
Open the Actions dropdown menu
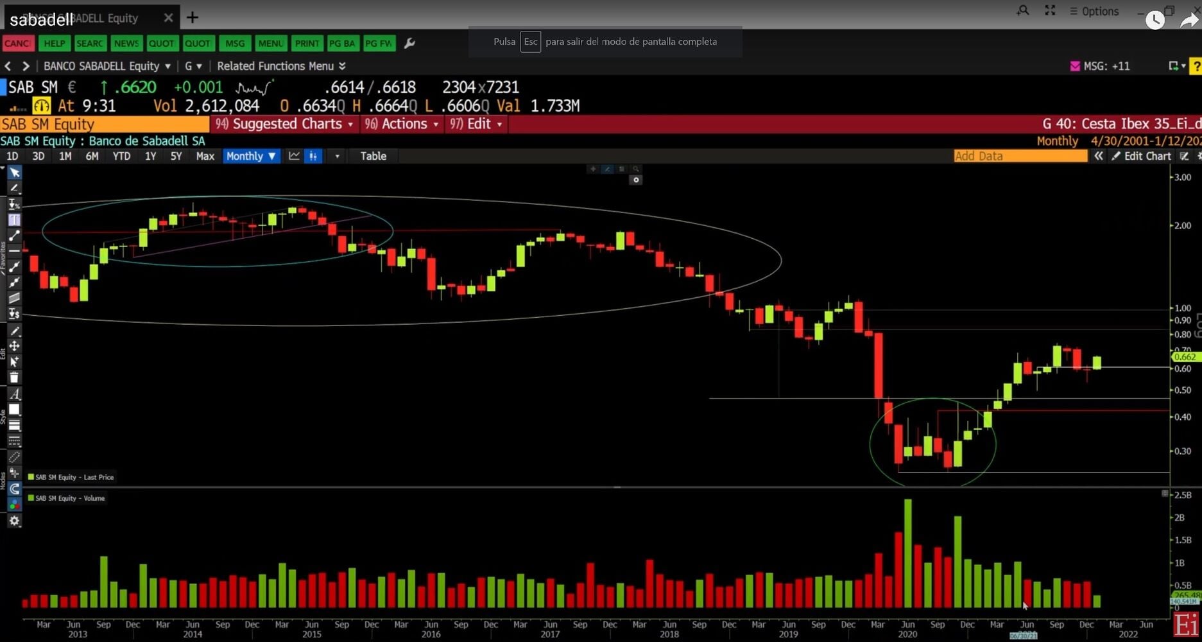point(402,124)
